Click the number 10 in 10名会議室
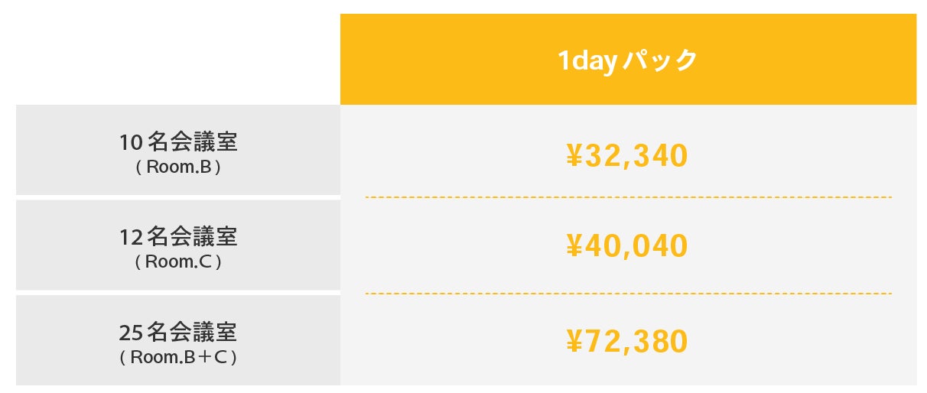927x393 pixels. [129, 142]
